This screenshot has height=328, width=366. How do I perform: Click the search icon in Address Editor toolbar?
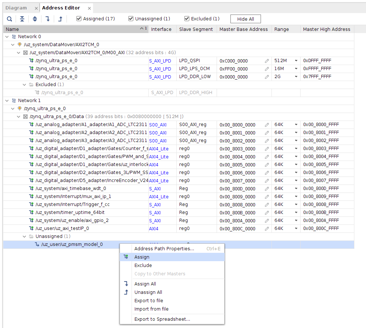pyautogui.click(x=9, y=19)
